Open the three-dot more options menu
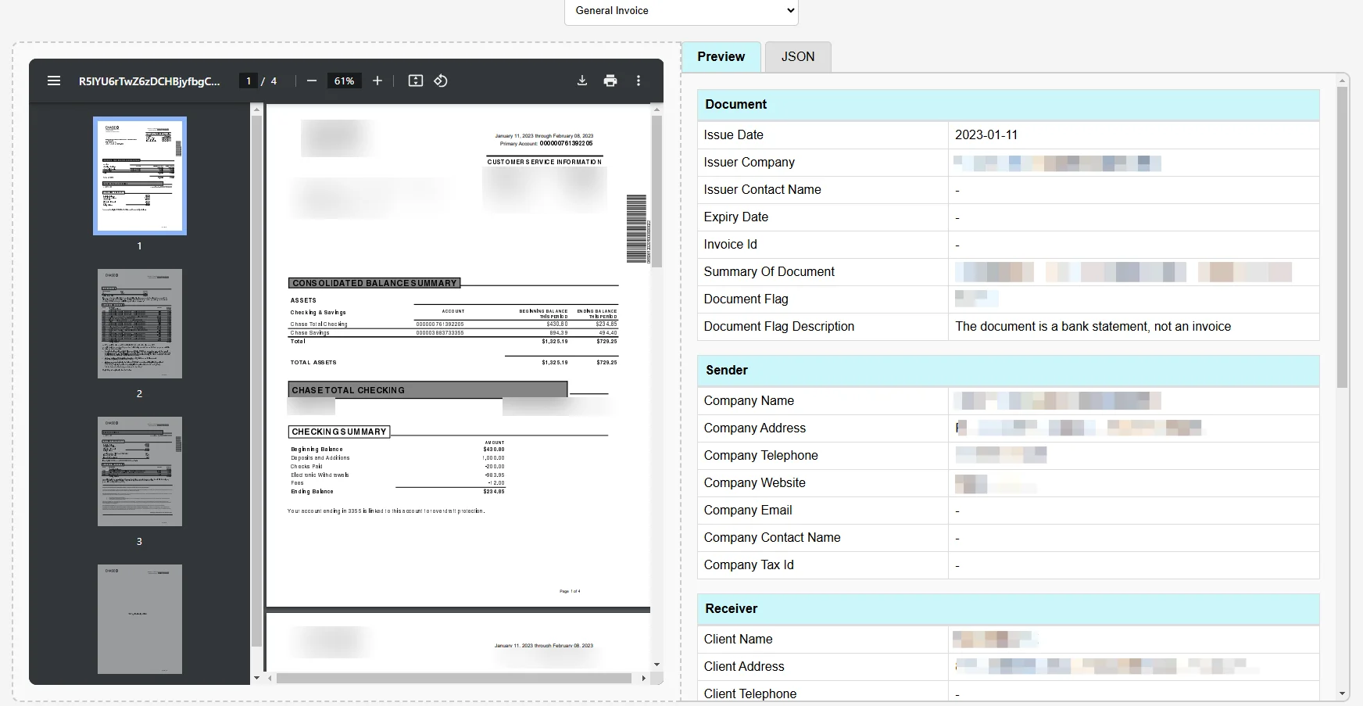The image size is (1363, 706). pos(639,81)
